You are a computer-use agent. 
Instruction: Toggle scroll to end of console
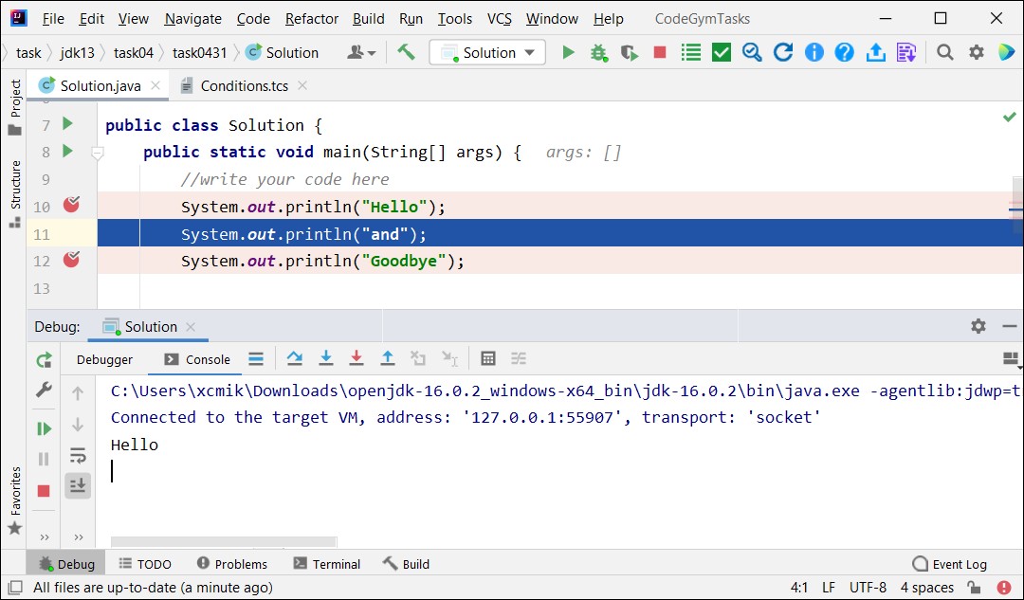[78, 485]
